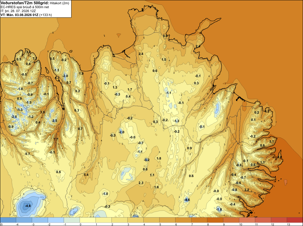Click the '-0.5' temperature value
This screenshot has height=226, width=303.
click(x=24, y=74)
